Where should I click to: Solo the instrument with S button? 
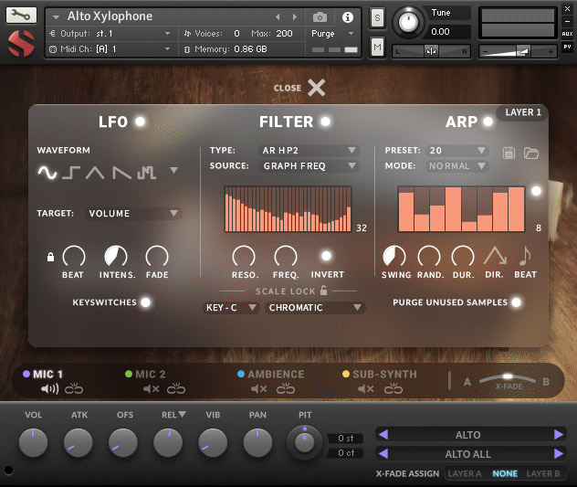[x=377, y=18]
